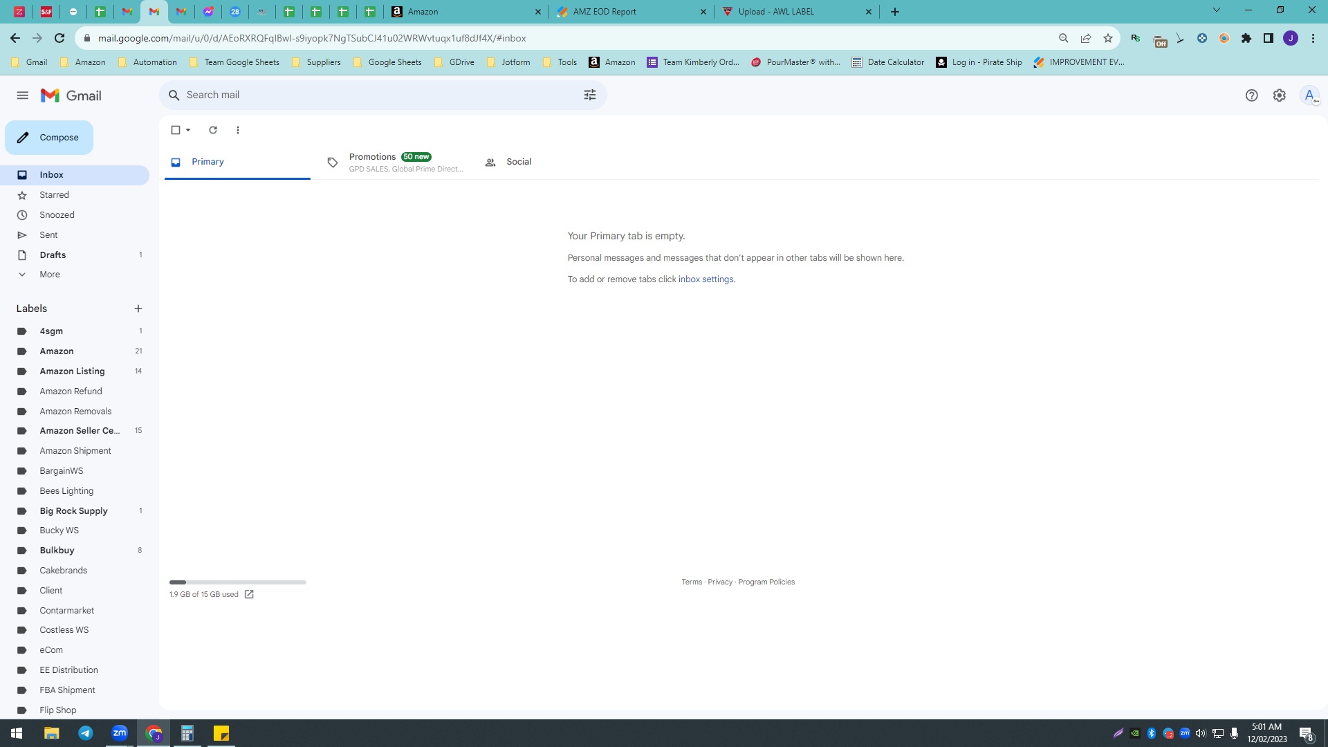
Task: Open the Google account avatar menu
Action: point(1309,95)
